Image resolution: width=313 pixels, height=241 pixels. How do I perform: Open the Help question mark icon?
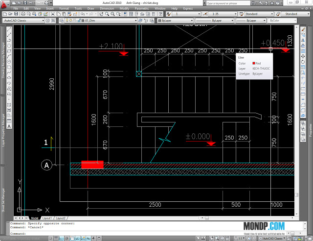[161, 14]
